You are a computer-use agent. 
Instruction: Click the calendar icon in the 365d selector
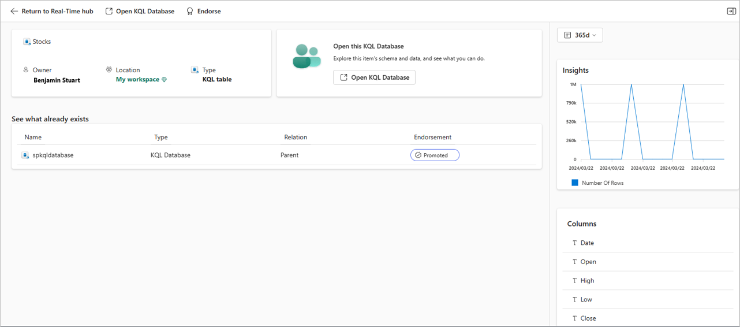(568, 35)
